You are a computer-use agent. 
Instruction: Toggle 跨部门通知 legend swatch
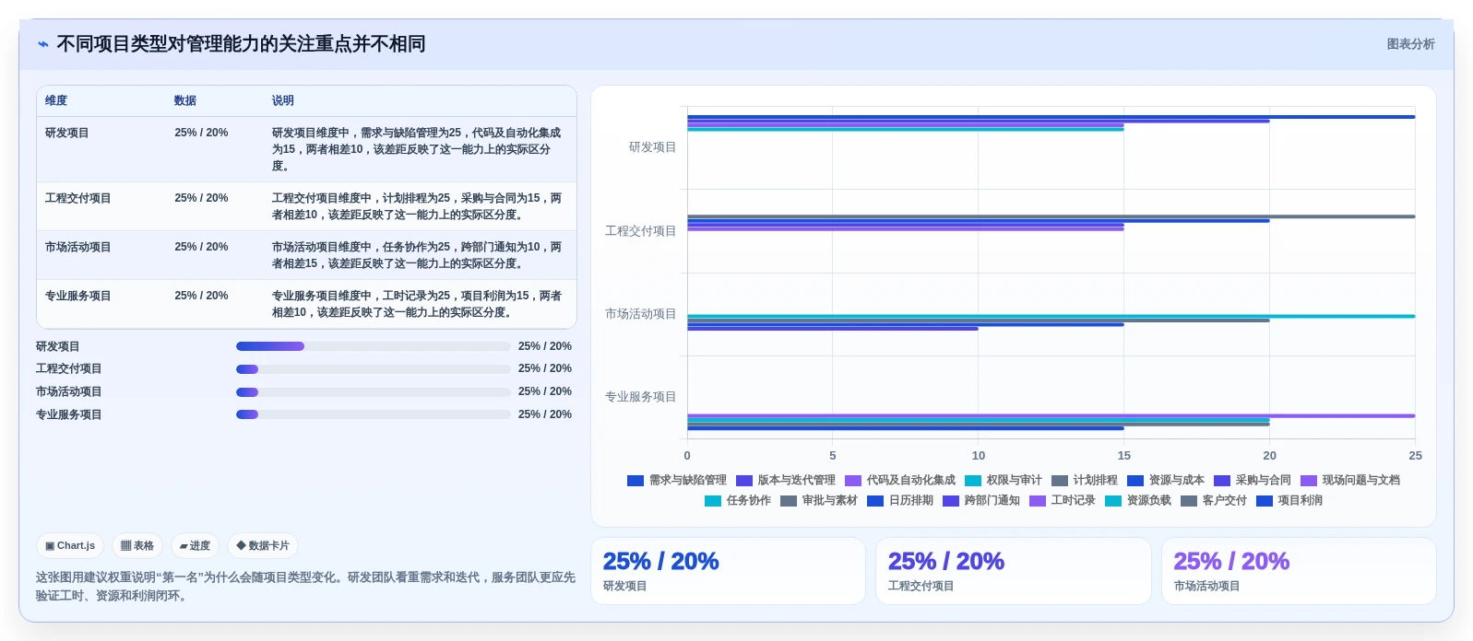click(951, 501)
